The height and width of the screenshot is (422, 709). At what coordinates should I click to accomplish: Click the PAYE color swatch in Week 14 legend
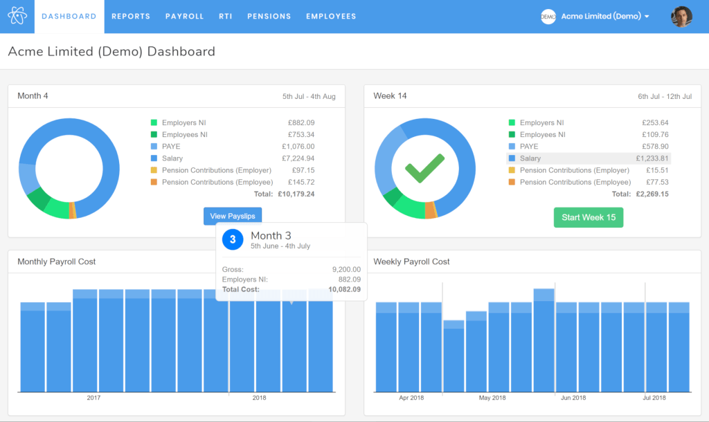(512, 147)
